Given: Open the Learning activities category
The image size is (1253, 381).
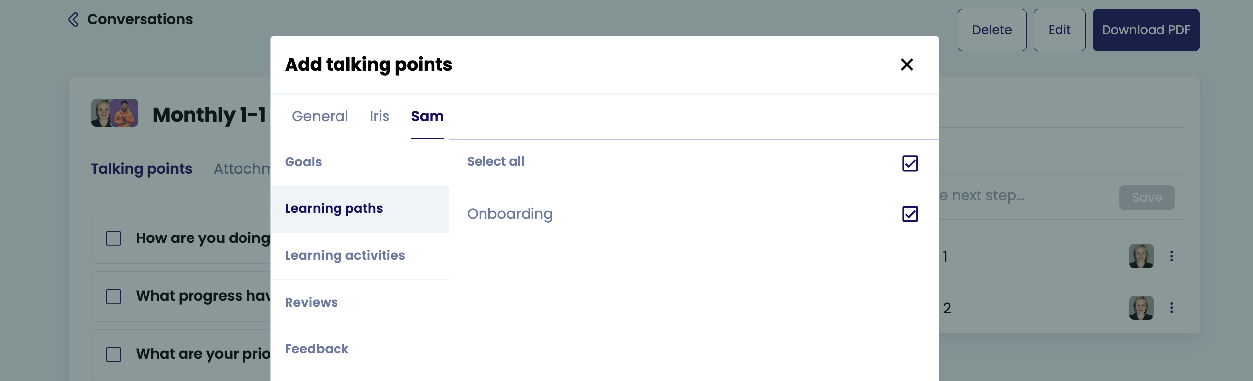Looking at the screenshot, I should pyautogui.click(x=345, y=256).
